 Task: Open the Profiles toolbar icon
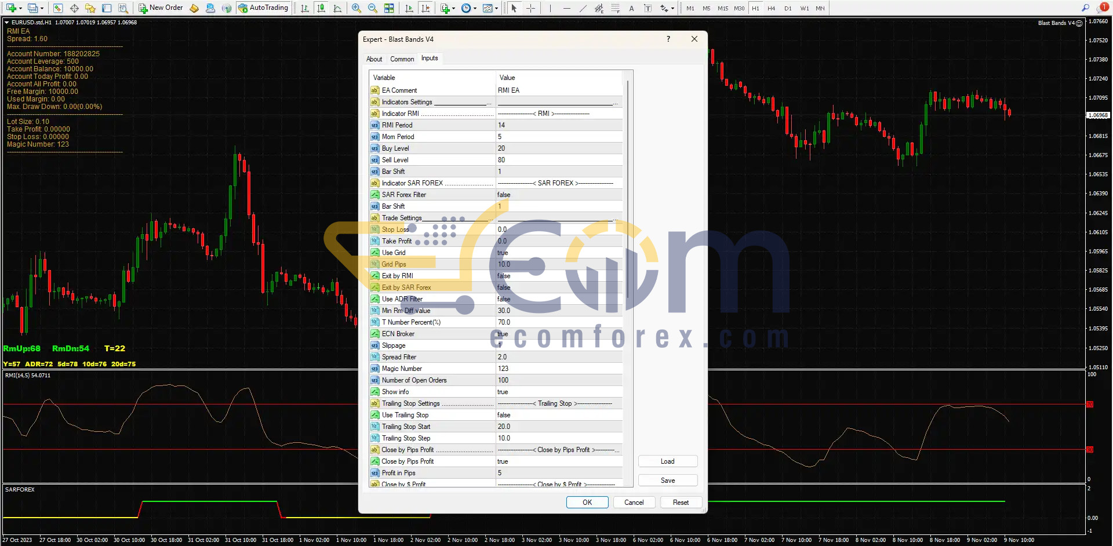tap(33, 8)
